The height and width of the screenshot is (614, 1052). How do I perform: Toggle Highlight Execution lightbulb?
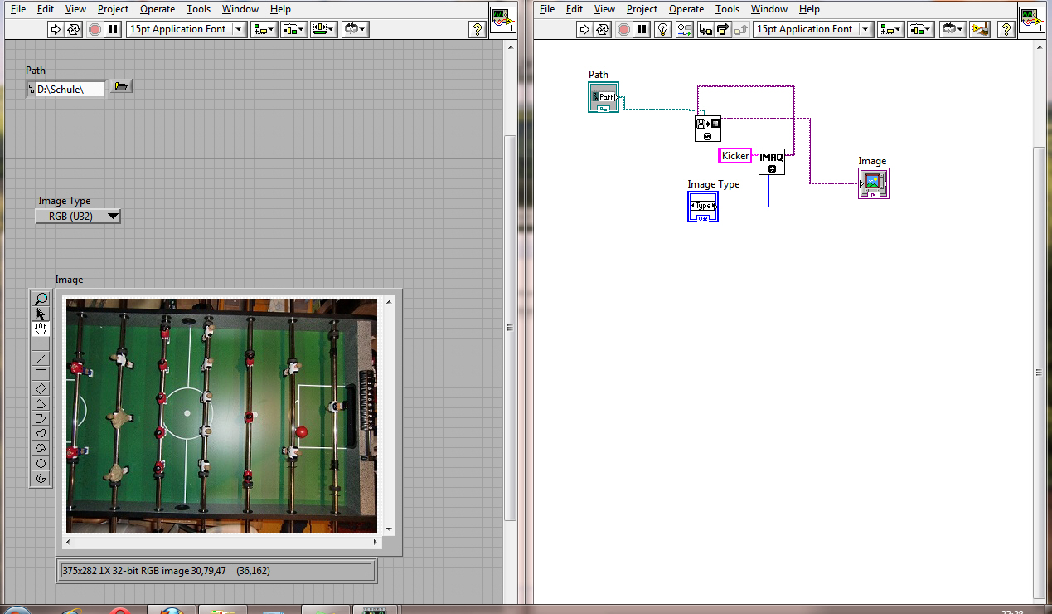(x=662, y=29)
